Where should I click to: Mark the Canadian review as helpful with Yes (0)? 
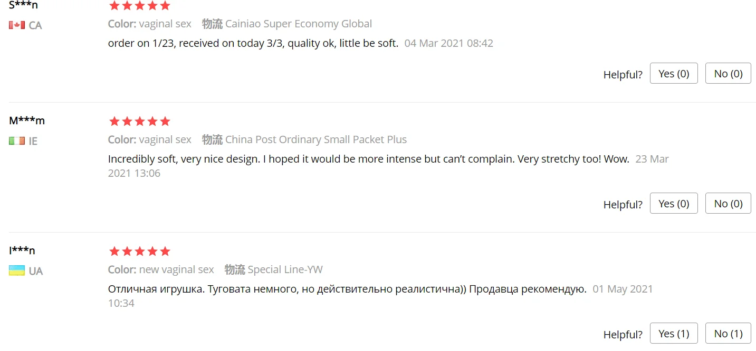pyautogui.click(x=673, y=74)
